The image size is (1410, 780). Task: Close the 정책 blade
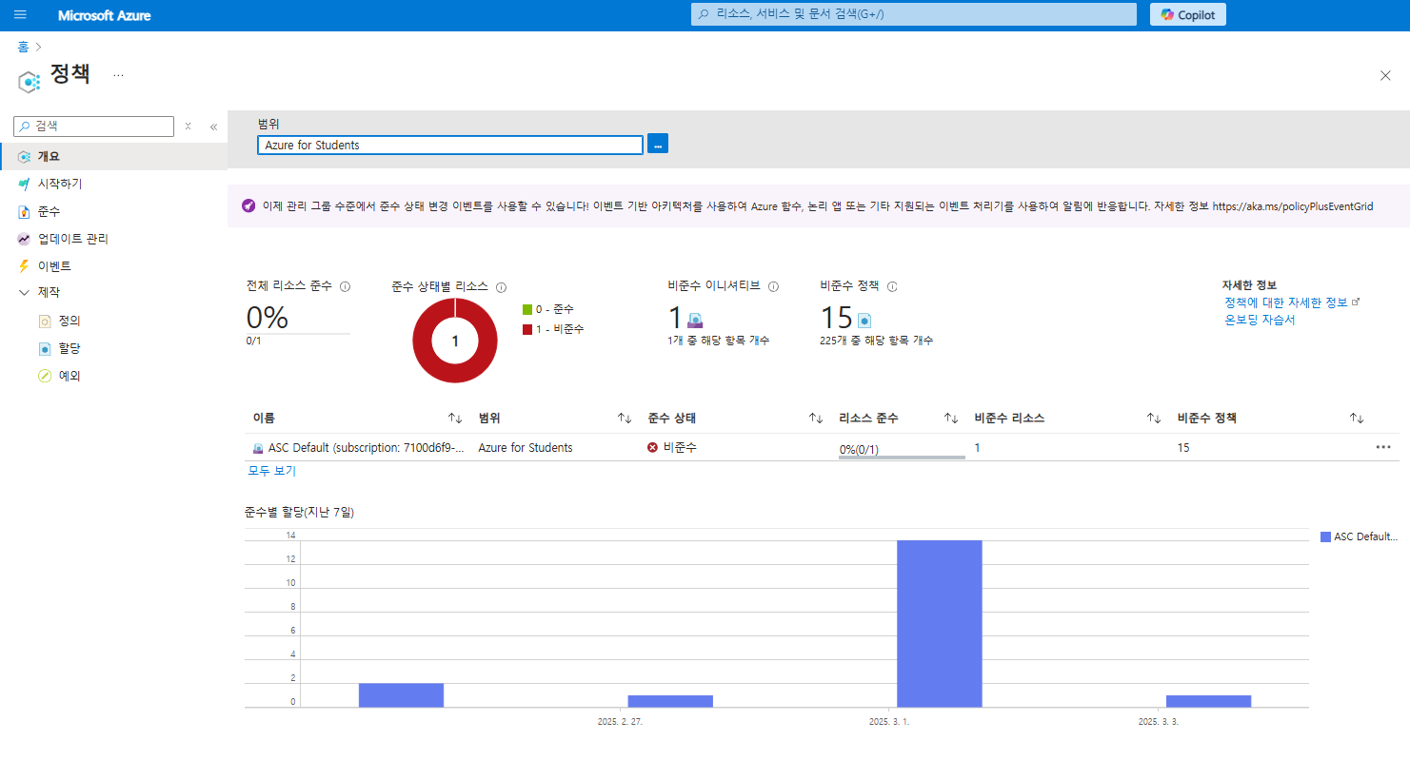[1385, 76]
